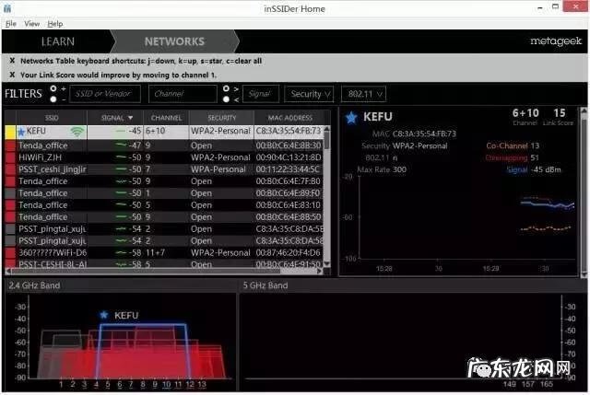590x395 pixels.
Task: Sort by the CHANNEL column header
Action: point(166,118)
